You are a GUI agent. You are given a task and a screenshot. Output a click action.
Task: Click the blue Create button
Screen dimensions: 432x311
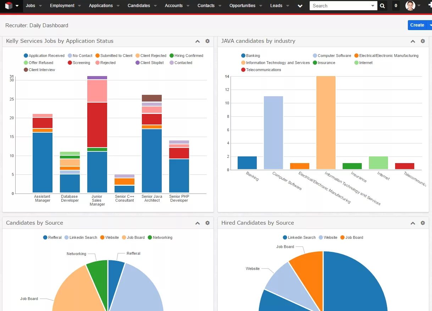[417, 25]
